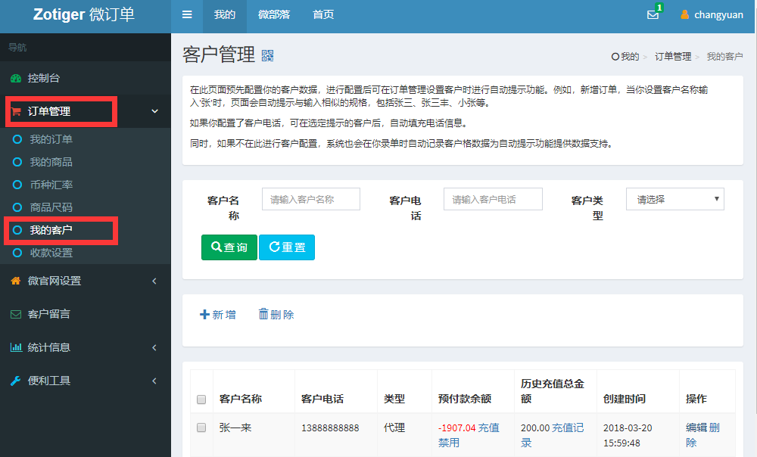This screenshot has width=757, height=457.
Task: Click the circle icon beside 商品尺码
Action: [17, 207]
